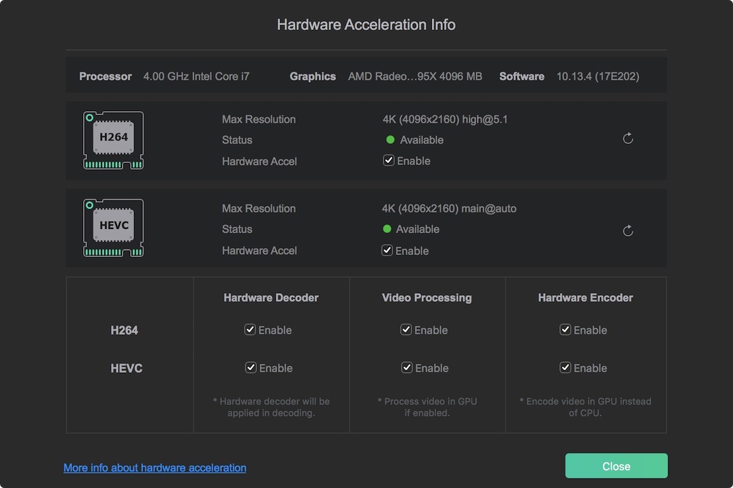This screenshot has height=488, width=733.
Task: Refresh the H264 hardware status
Action: point(628,139)
